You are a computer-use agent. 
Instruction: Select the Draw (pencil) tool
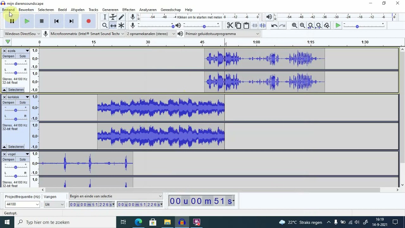coord(121,17)
